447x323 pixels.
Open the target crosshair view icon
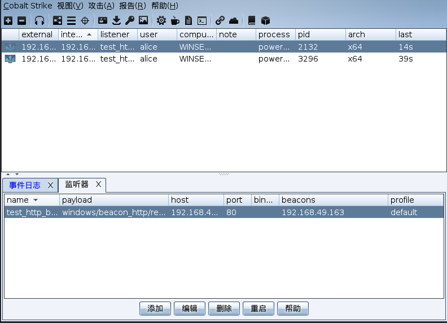pos(85,20)
